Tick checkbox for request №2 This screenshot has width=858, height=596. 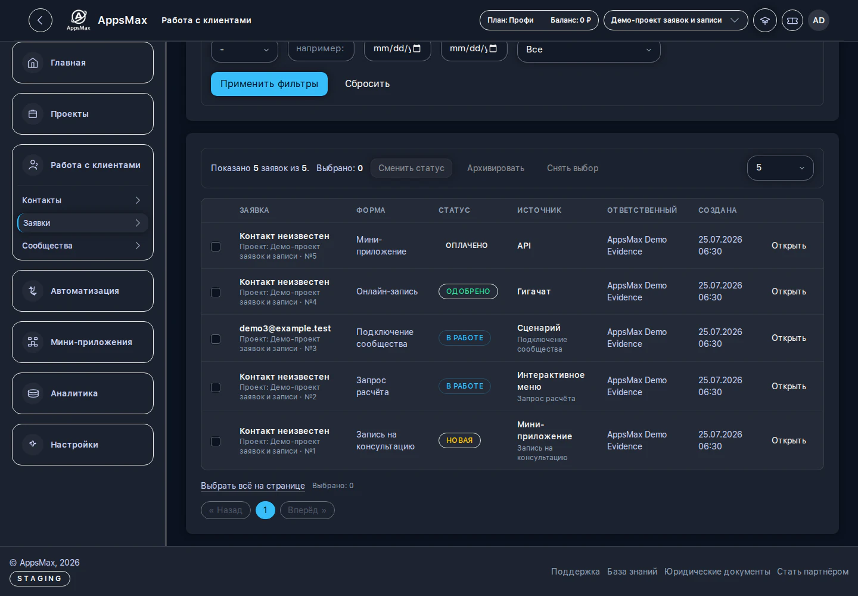(x=216, y=387)
